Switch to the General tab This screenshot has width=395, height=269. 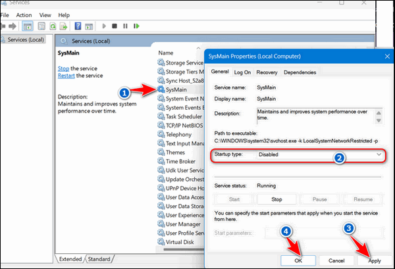(220, 72)
